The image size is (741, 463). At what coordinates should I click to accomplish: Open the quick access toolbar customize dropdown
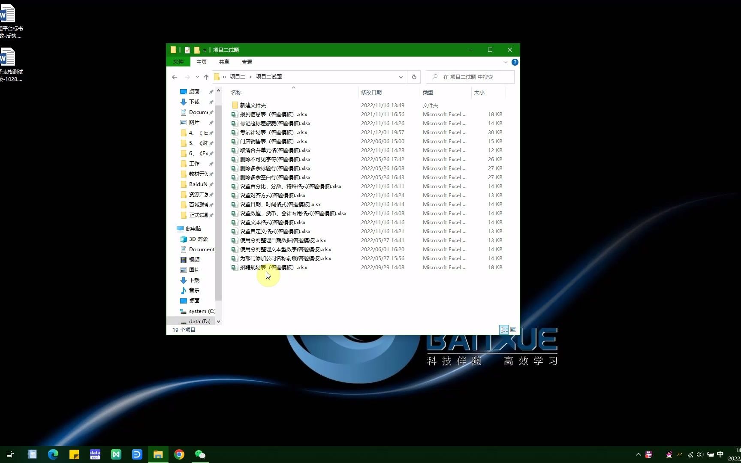click(x=205, y=51)
